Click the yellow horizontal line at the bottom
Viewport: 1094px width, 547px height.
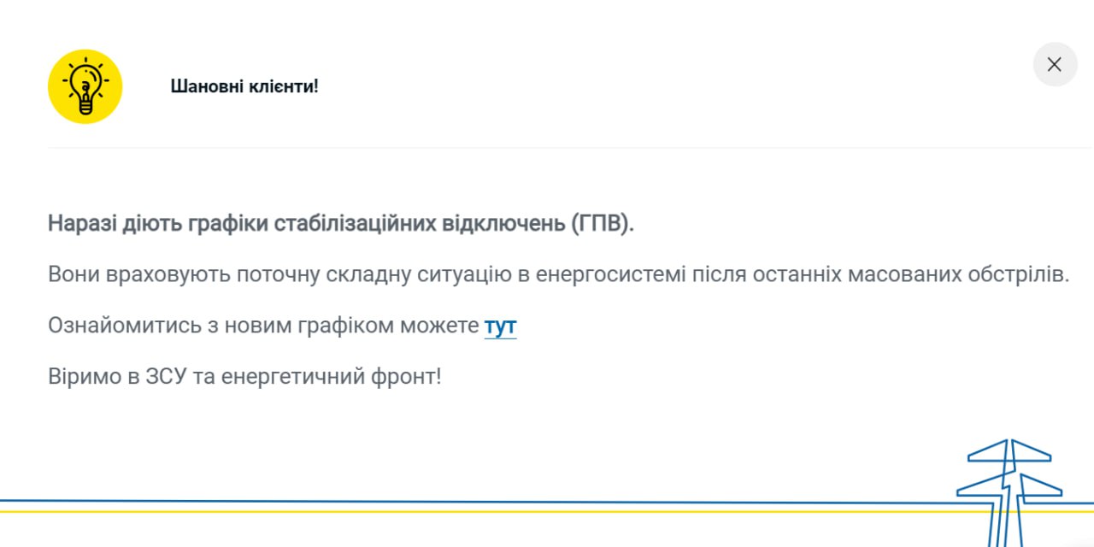[x=427, y=511]
